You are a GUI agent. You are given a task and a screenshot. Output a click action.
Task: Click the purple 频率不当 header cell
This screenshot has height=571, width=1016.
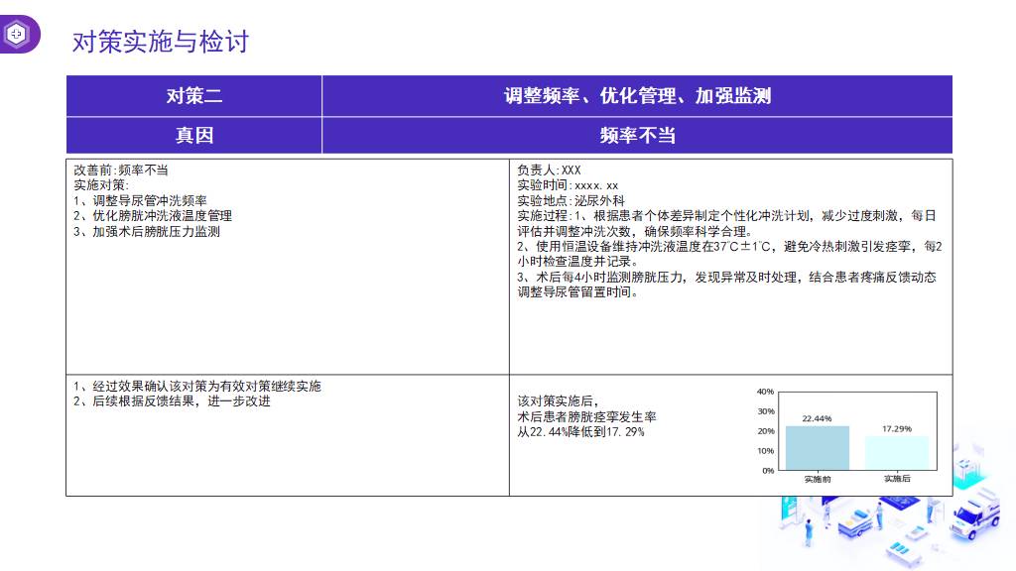(x=637, y=135)
